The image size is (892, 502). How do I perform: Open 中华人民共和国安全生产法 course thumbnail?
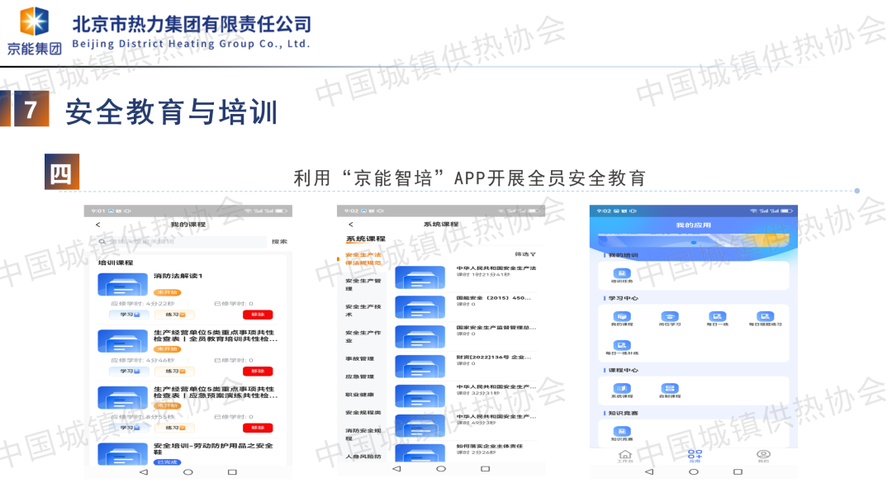(420, 277)
